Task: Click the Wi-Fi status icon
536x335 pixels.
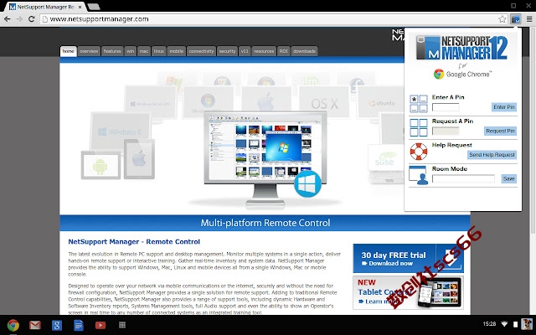Action: pos(504,324)
